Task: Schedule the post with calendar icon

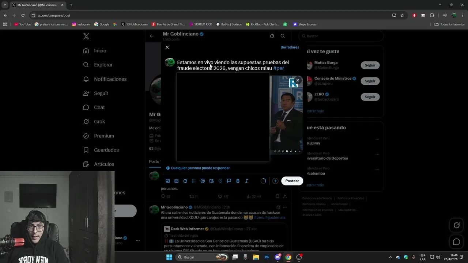Action: point(211,181)
